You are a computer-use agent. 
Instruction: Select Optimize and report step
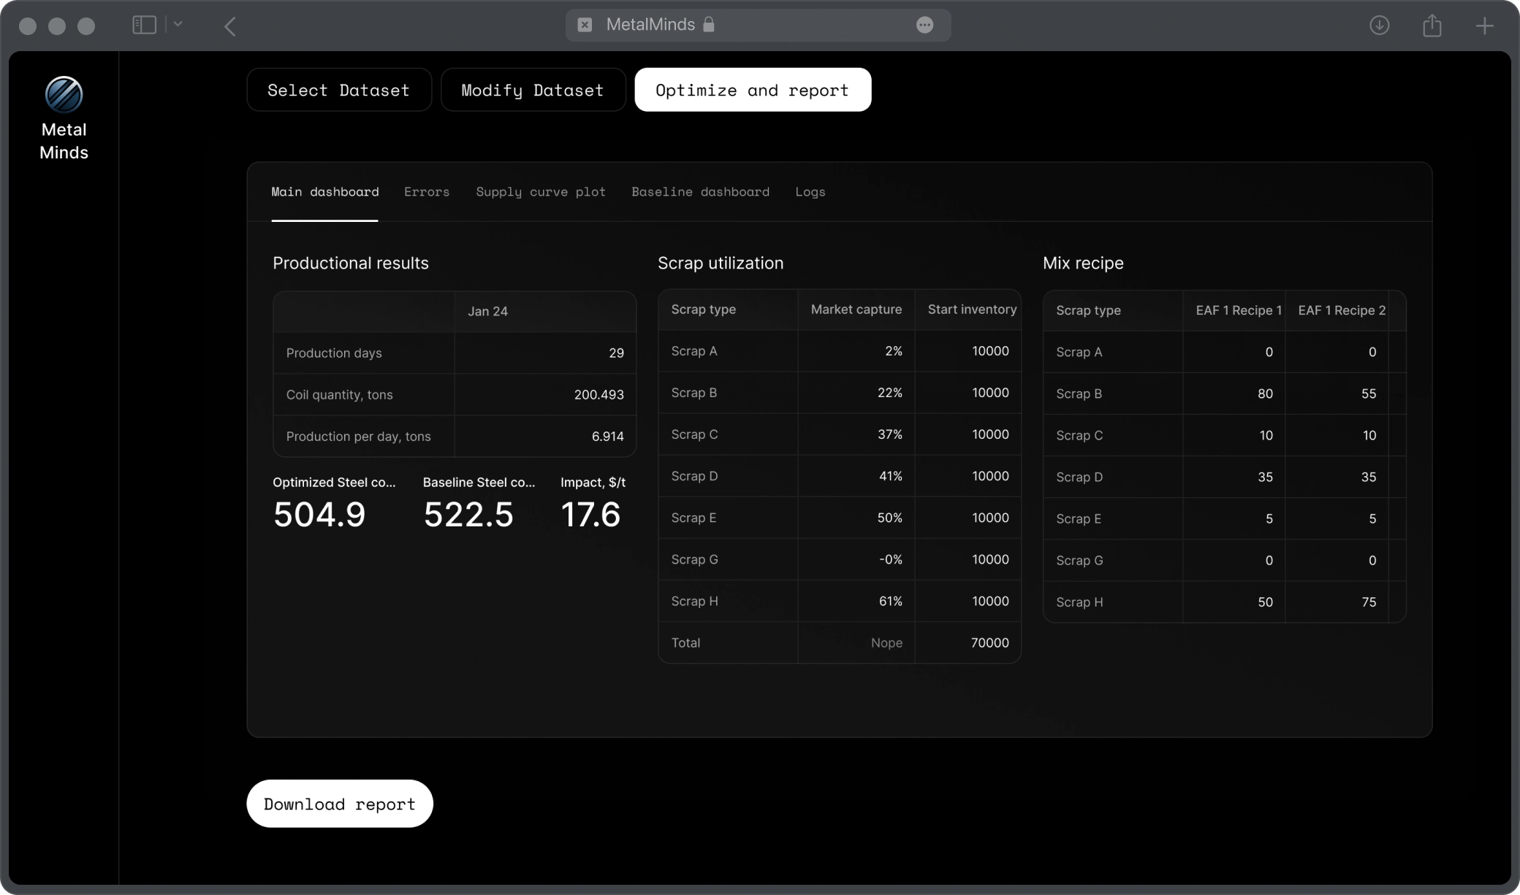point(752,90)
